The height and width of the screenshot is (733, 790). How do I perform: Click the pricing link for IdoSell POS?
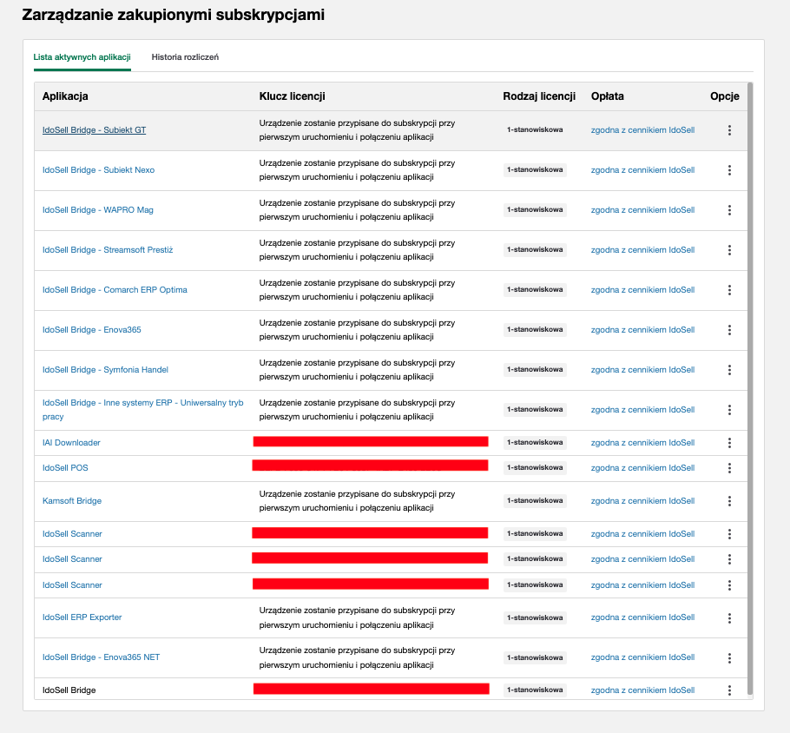coord(642,468)
